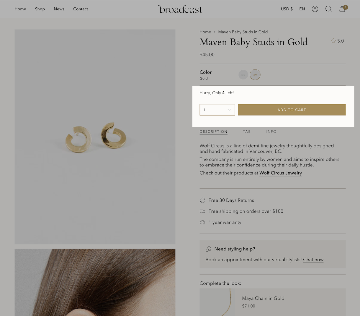Open the quantity dropdown
Image resolution: width=360 pixels, height=316 pixels.
point(217,110)
